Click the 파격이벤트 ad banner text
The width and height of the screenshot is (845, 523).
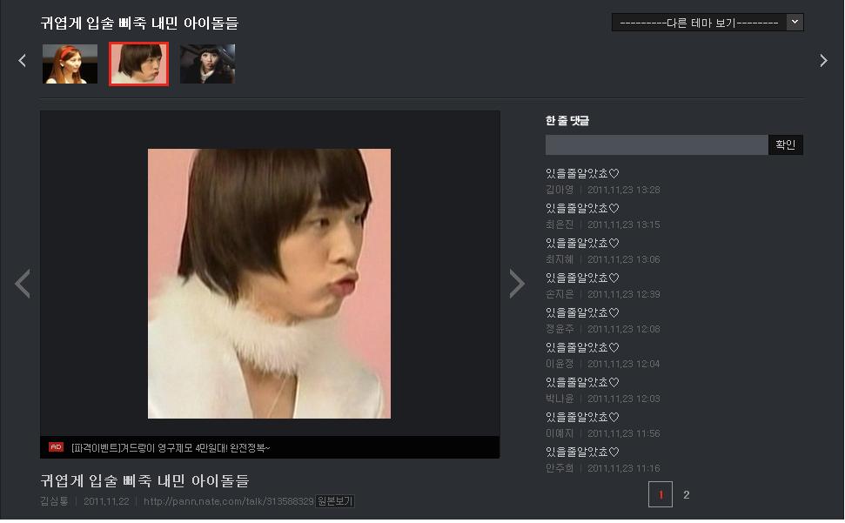[x=171, y=447]
